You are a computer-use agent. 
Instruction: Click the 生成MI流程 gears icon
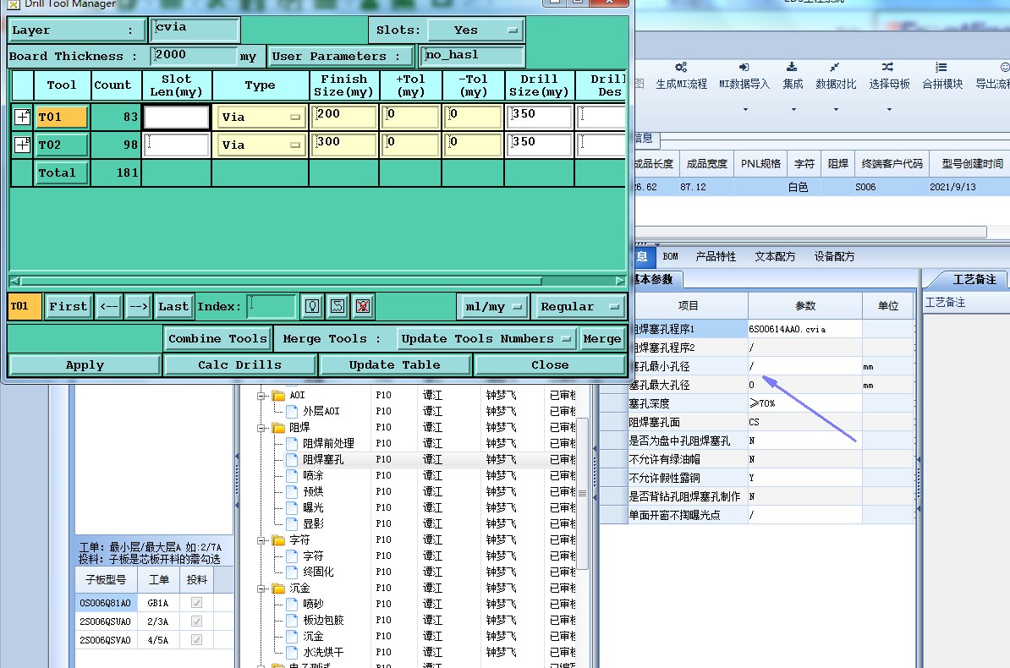681,67
